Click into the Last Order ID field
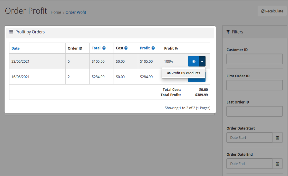288x176 pixels. click(254, 111)
